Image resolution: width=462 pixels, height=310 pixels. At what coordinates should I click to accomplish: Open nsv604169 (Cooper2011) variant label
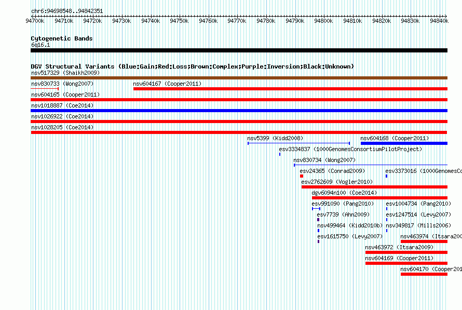click(399, 258)
